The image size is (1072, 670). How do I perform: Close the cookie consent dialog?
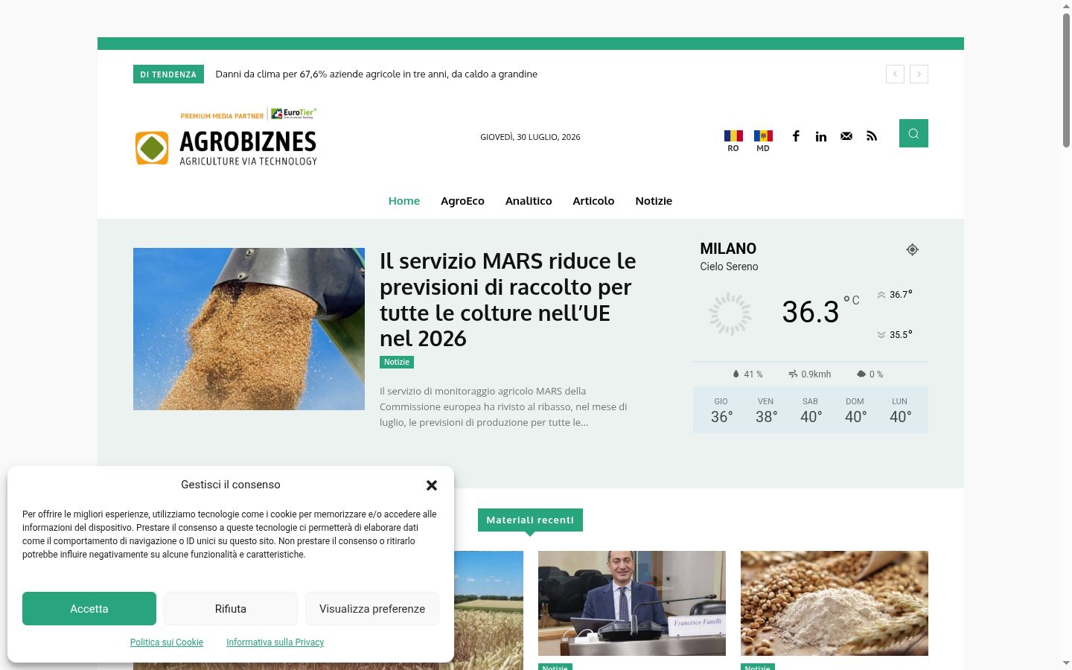431,485
